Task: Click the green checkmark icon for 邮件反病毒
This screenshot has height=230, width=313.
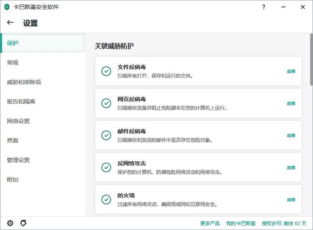Action: (x=106, y=135)
